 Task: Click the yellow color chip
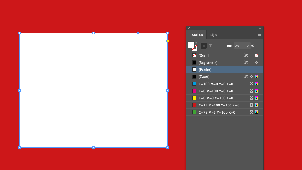[194, 98]
